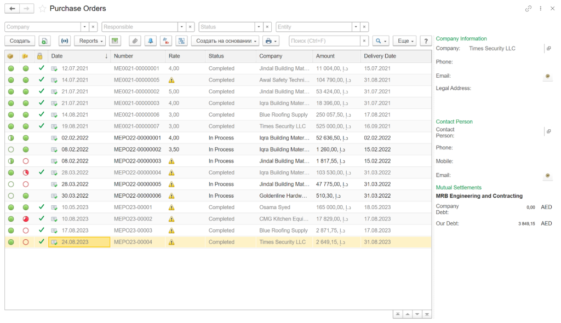This screenshot has width=561, height=323.
Task: Click the spreadsheet report icon
Action: tap(115, 41)
